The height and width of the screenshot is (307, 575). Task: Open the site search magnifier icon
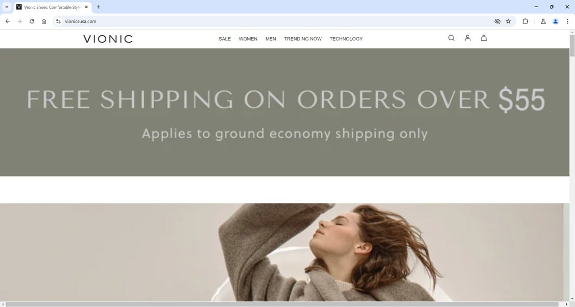pyautogui.click(x=451, y=38)
